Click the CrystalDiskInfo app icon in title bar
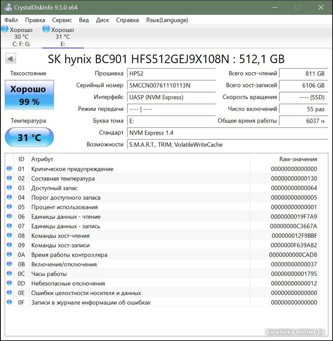This screenshot has width=333, height=341. click(7, 8)
